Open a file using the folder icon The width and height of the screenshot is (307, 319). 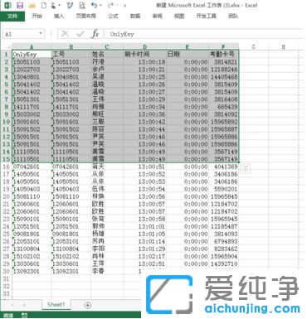32,5
